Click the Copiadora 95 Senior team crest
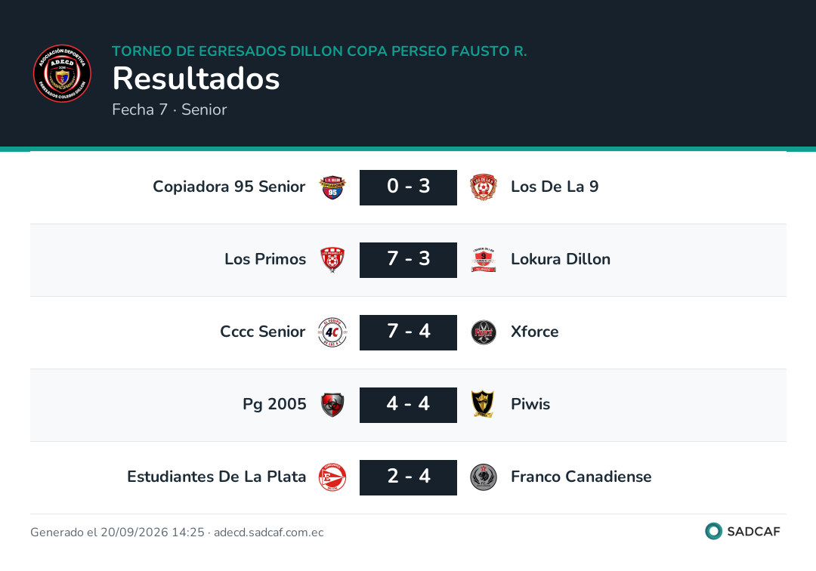 point(332,187)
